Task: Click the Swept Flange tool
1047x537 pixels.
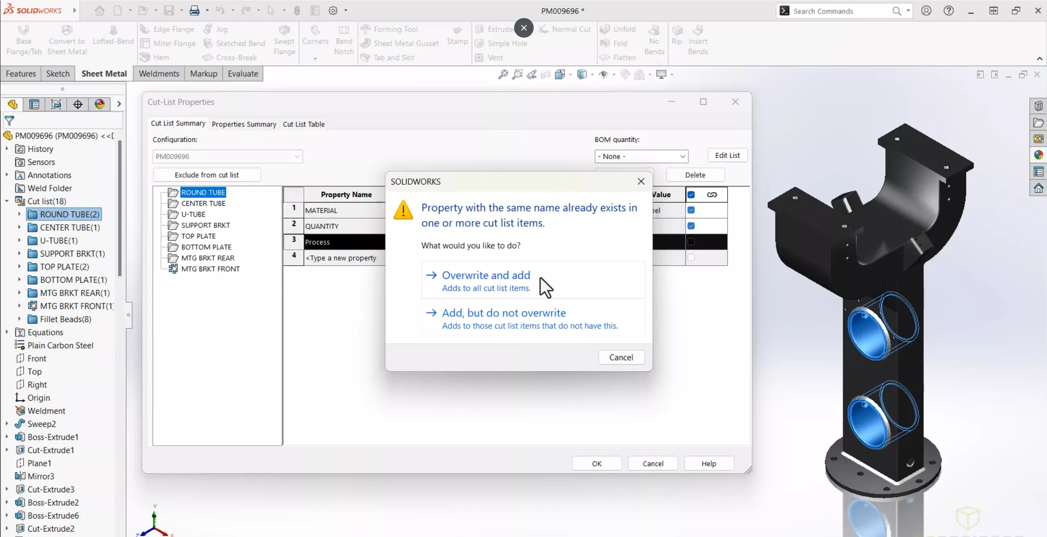Action: [x=284, y=40]
